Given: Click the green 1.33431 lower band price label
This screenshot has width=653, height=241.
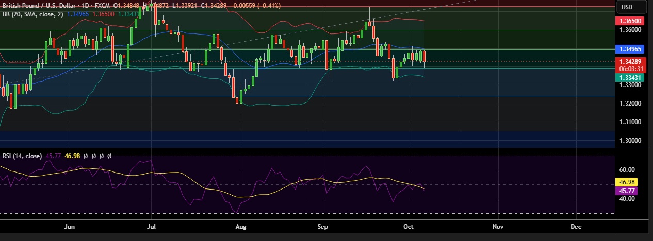Looking at the screenshot, I should (x=630, y=77).
